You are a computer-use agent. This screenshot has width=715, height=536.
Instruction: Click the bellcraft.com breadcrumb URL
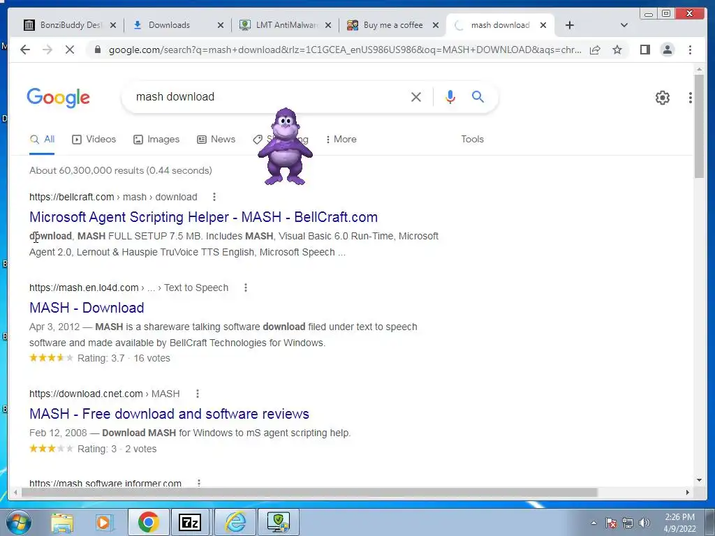[x=113, y=197]
